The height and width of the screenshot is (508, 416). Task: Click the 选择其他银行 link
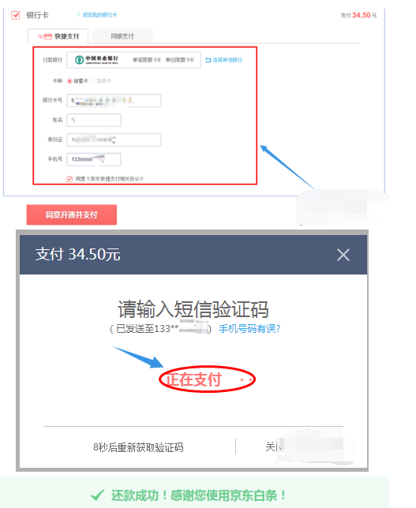(x=227, y=60)
